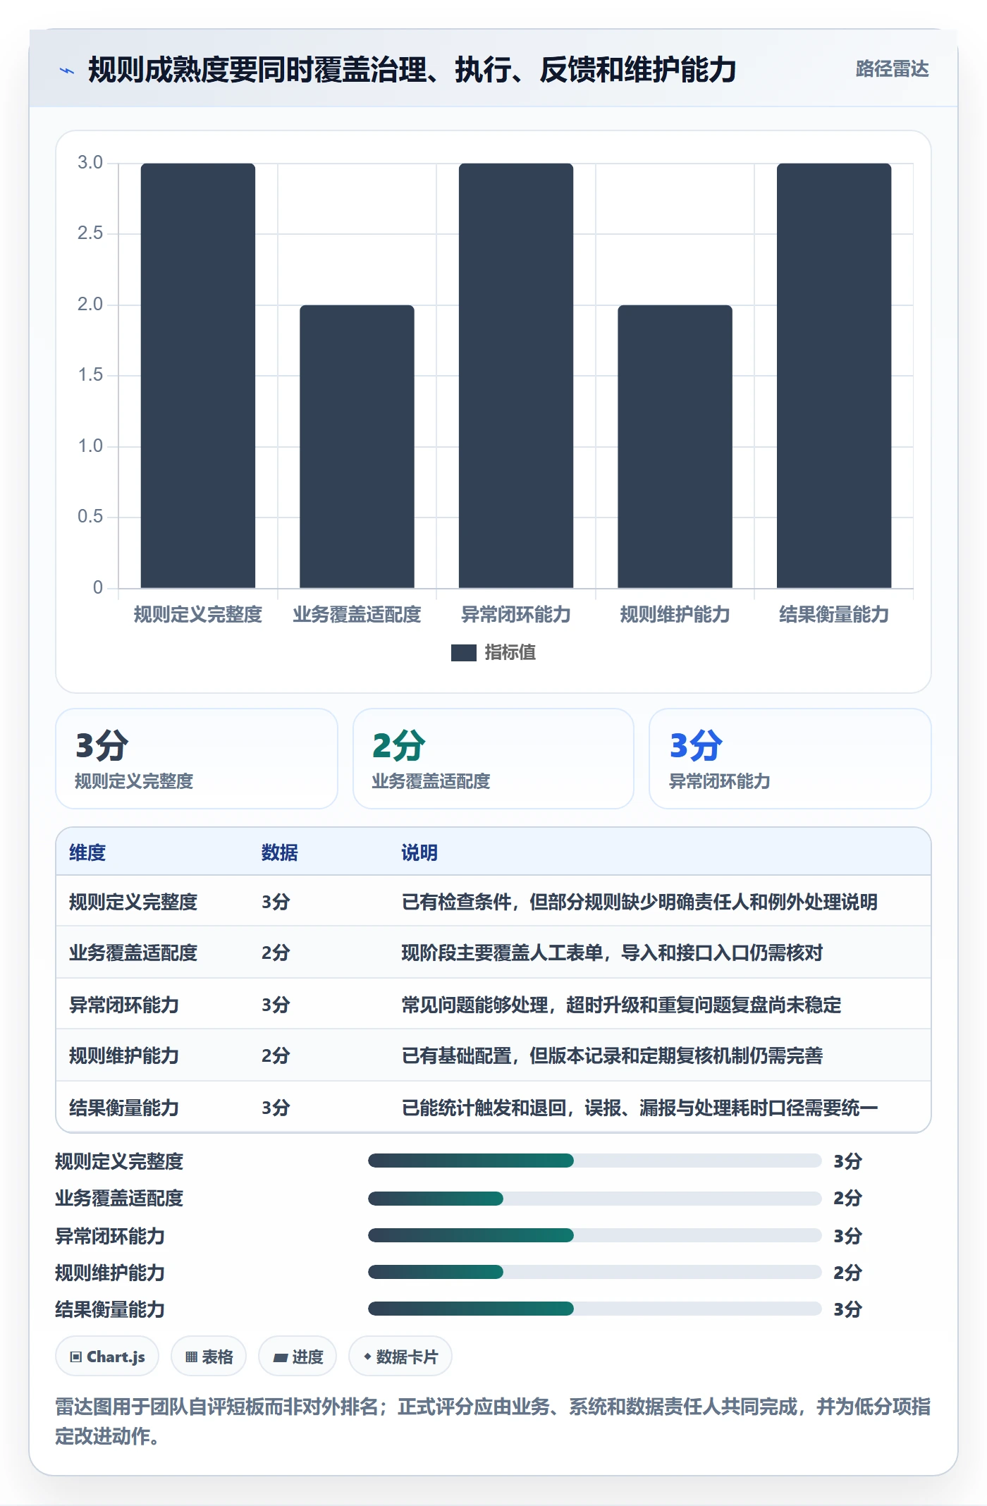Select the 表格 tag
This screenshot has width=987, height=1506.
click(209, 1356)
